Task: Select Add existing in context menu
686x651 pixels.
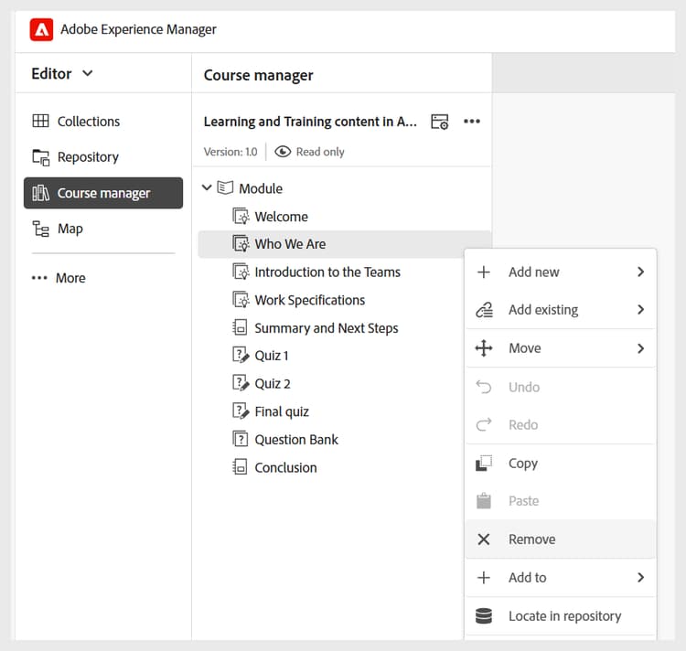Action: click(542, 310)
